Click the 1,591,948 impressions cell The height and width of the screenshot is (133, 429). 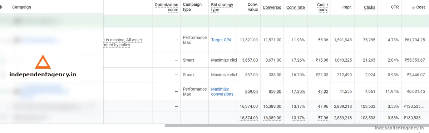[x=343, y=40]
